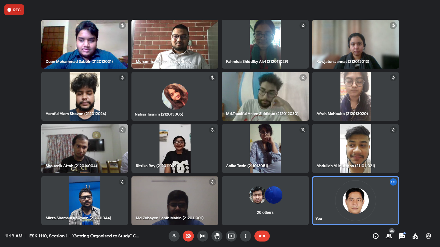
Task: Raise your hand
Action: (x=217, y=236)
